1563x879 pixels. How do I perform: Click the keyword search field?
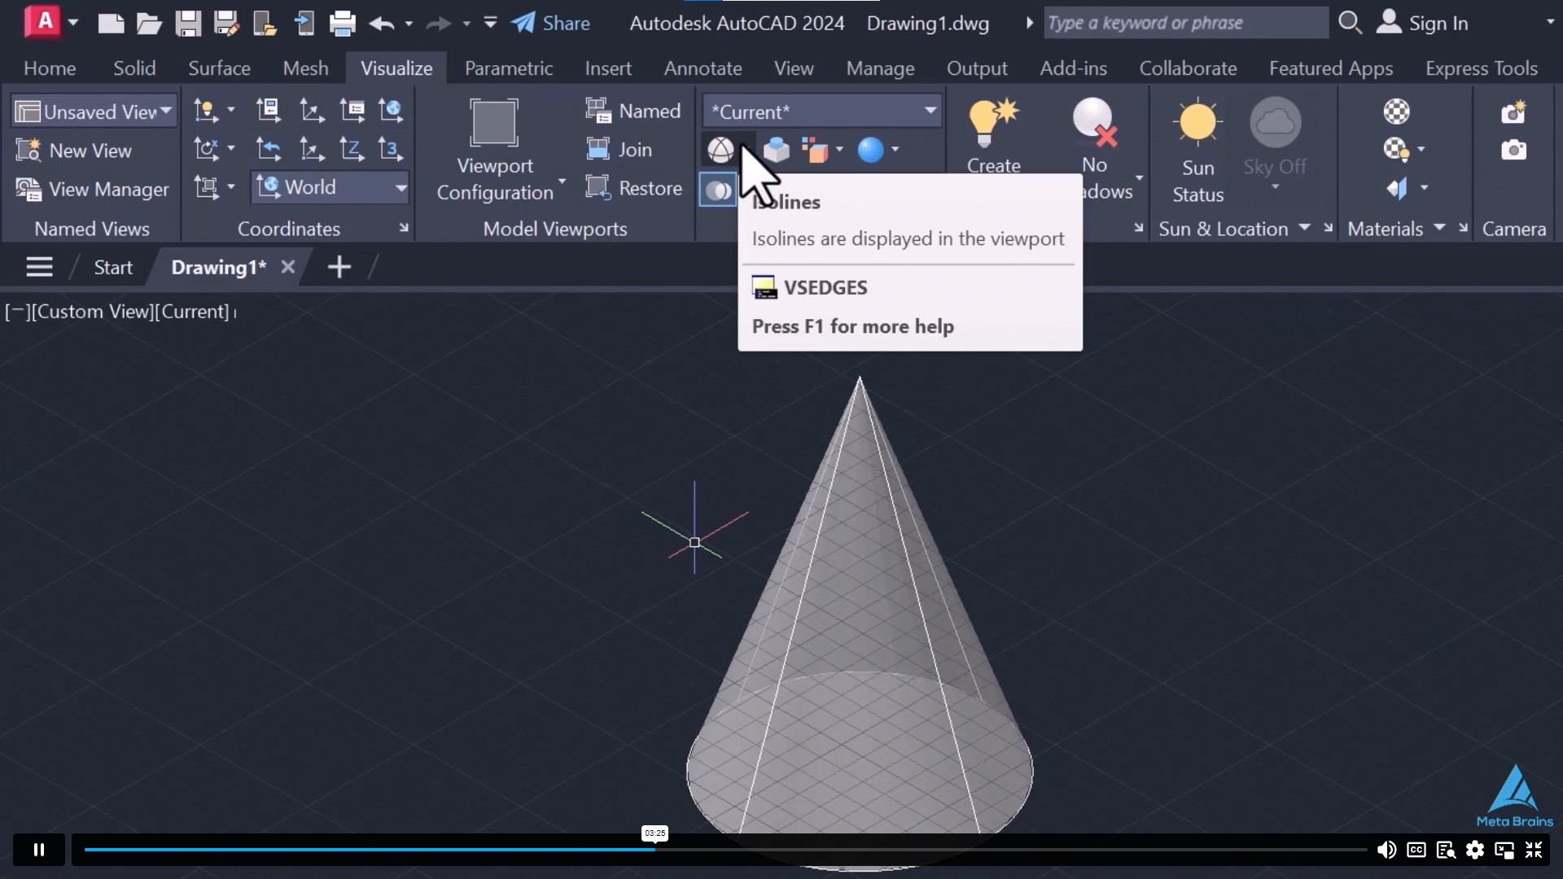(x=1185, y=23)
